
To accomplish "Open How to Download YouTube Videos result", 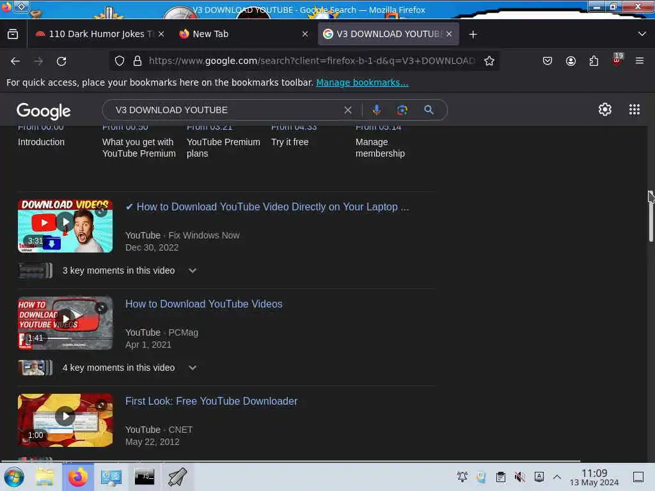I will [x=204, y=304].
